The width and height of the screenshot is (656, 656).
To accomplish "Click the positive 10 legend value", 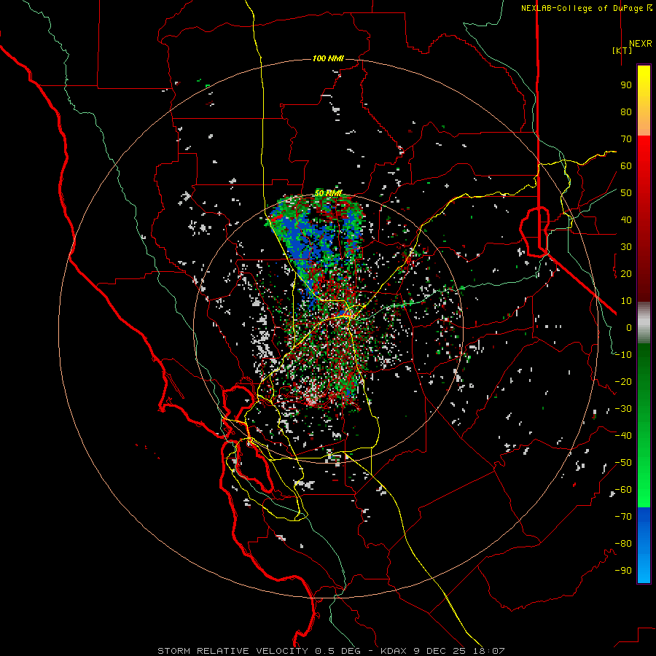I will click(x=626, y=301).
